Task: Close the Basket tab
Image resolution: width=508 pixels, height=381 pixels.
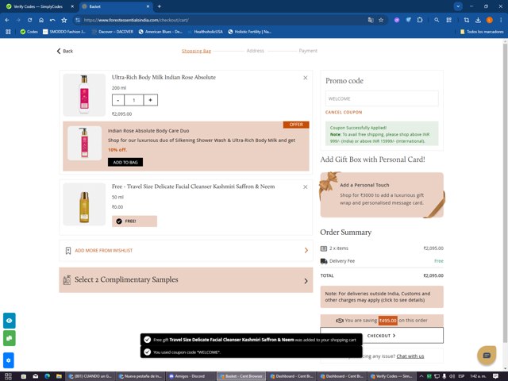Action: point(148,6)
